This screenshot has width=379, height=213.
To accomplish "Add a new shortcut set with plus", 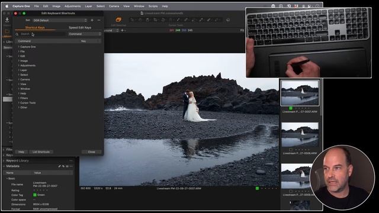I will click(92, 20).
